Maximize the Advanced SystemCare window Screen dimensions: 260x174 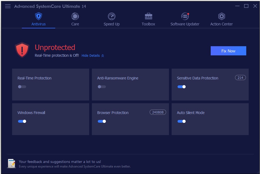[x=246, y=6]
